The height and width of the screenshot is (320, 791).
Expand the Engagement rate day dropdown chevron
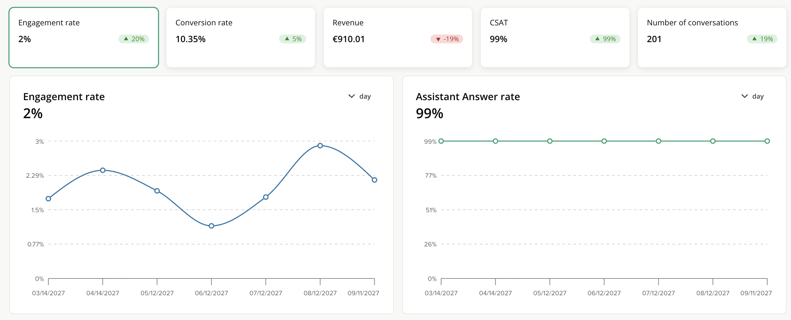pyautogui.click(x=351, y=96)
